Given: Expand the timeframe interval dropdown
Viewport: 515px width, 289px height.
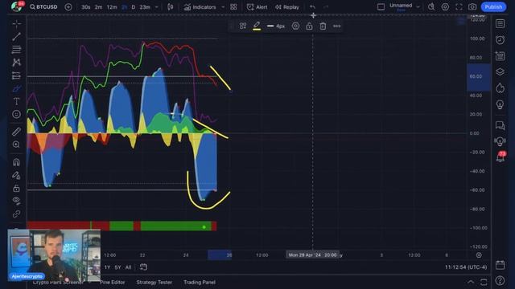Looking at the screenshot, I should coord(156,7).
